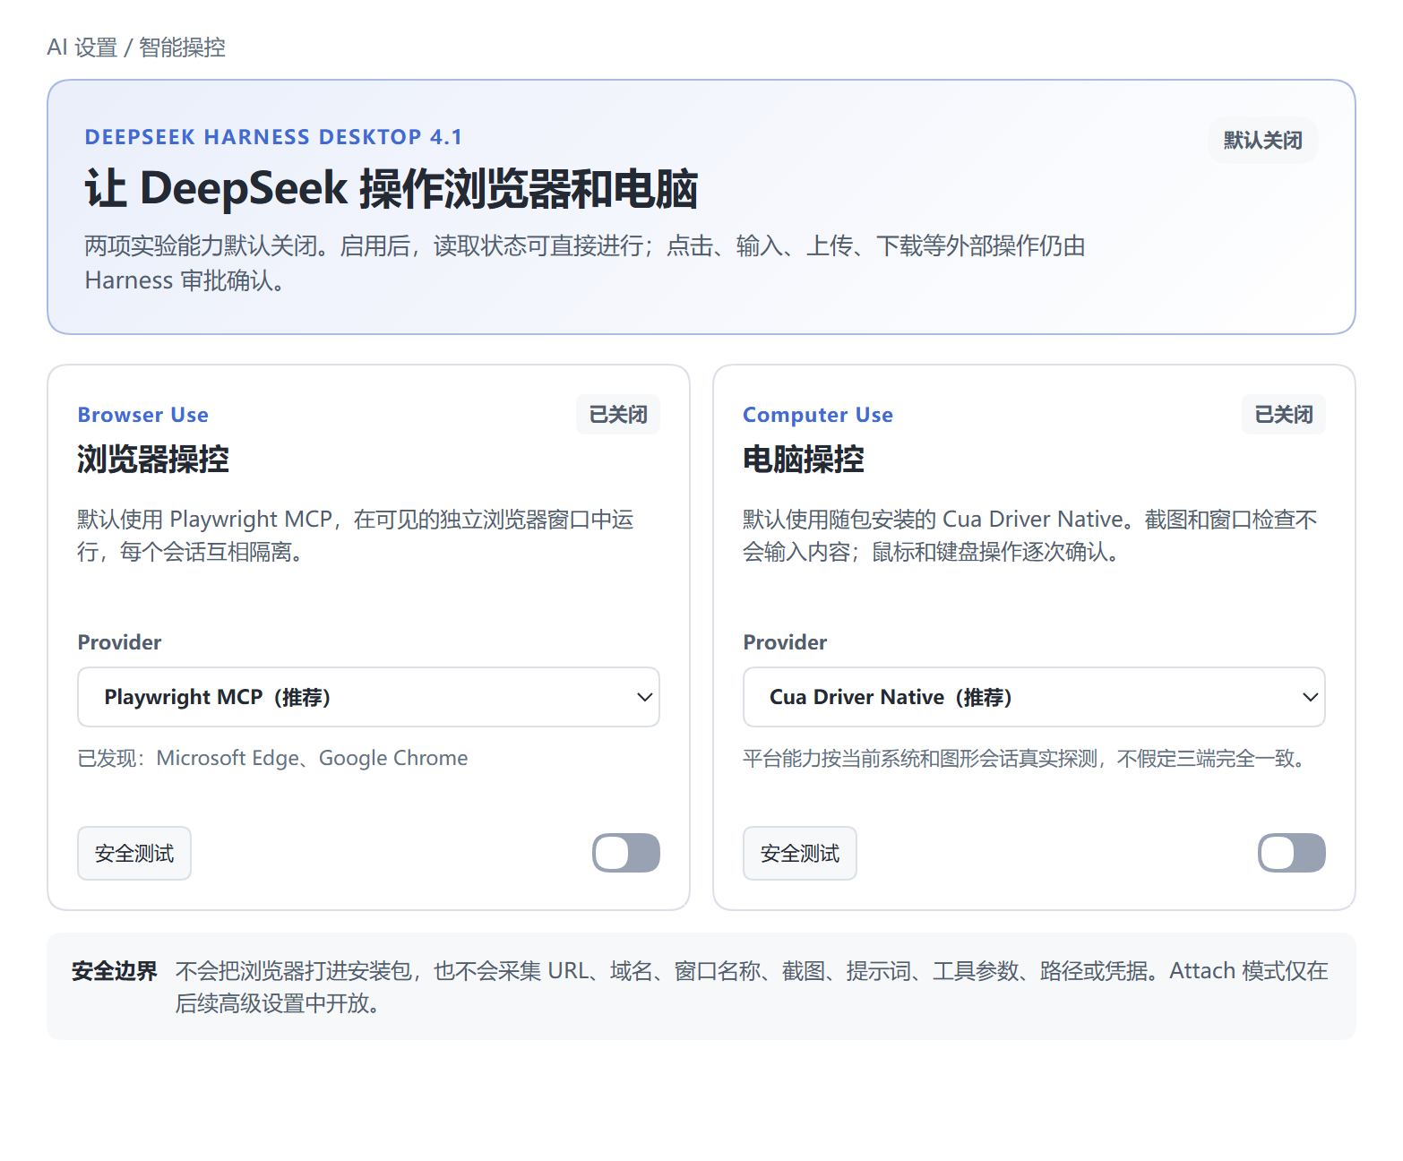Click the 安全边界 label
This screenshot has height=1161, width=1403.
coord(115,971)
